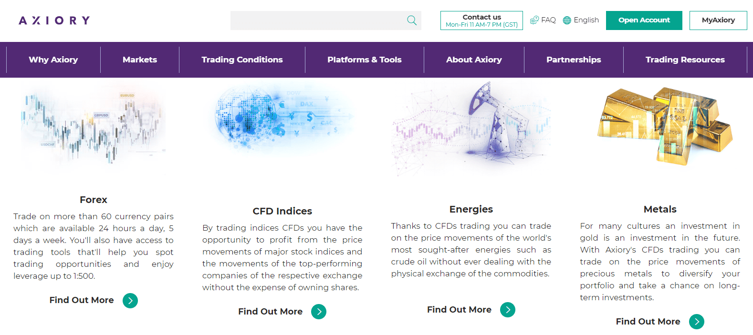The image size is (753, 335).
Task: Click the search magnifier icon
Action: click(x=411, y=20)
